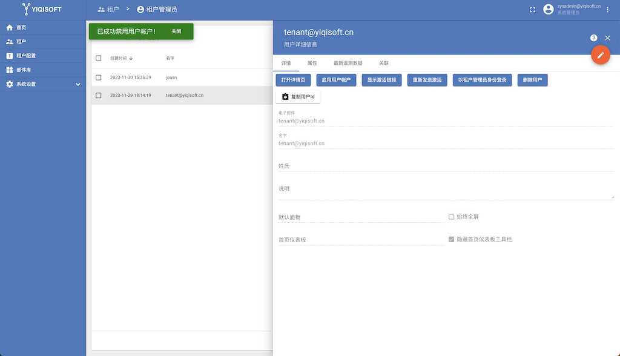Click the 2023-11-29 18:14:19 timestamp cell
620x356 pixels.
131,95
